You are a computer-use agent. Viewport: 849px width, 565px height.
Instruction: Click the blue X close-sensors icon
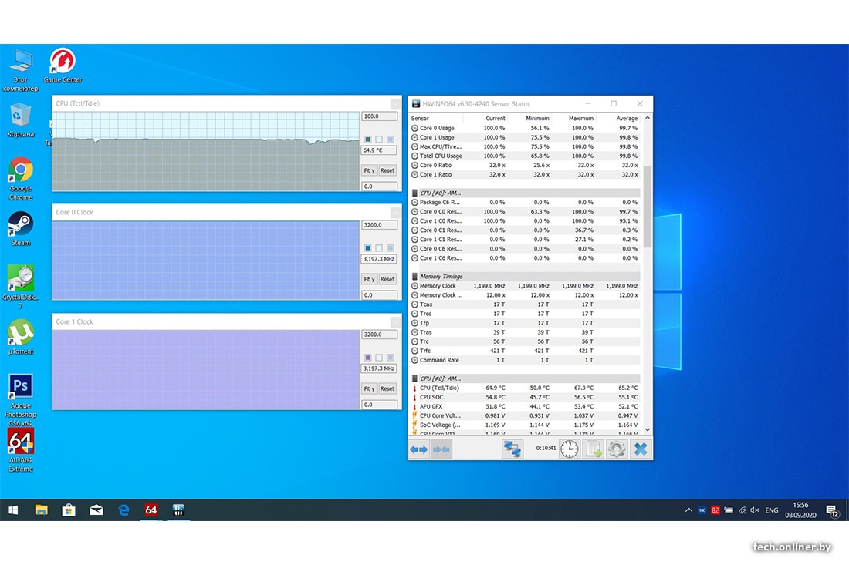click(x=640, y=449)
